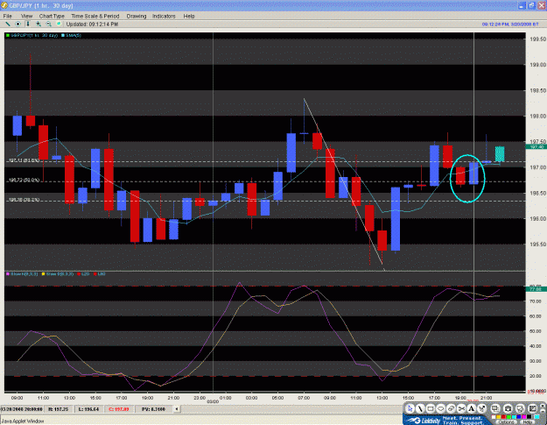The width and height of the screenshot is (547, 425).
Task: Click the green live-update circle icon
Action: pyautogui.click(x=59, y=24)
